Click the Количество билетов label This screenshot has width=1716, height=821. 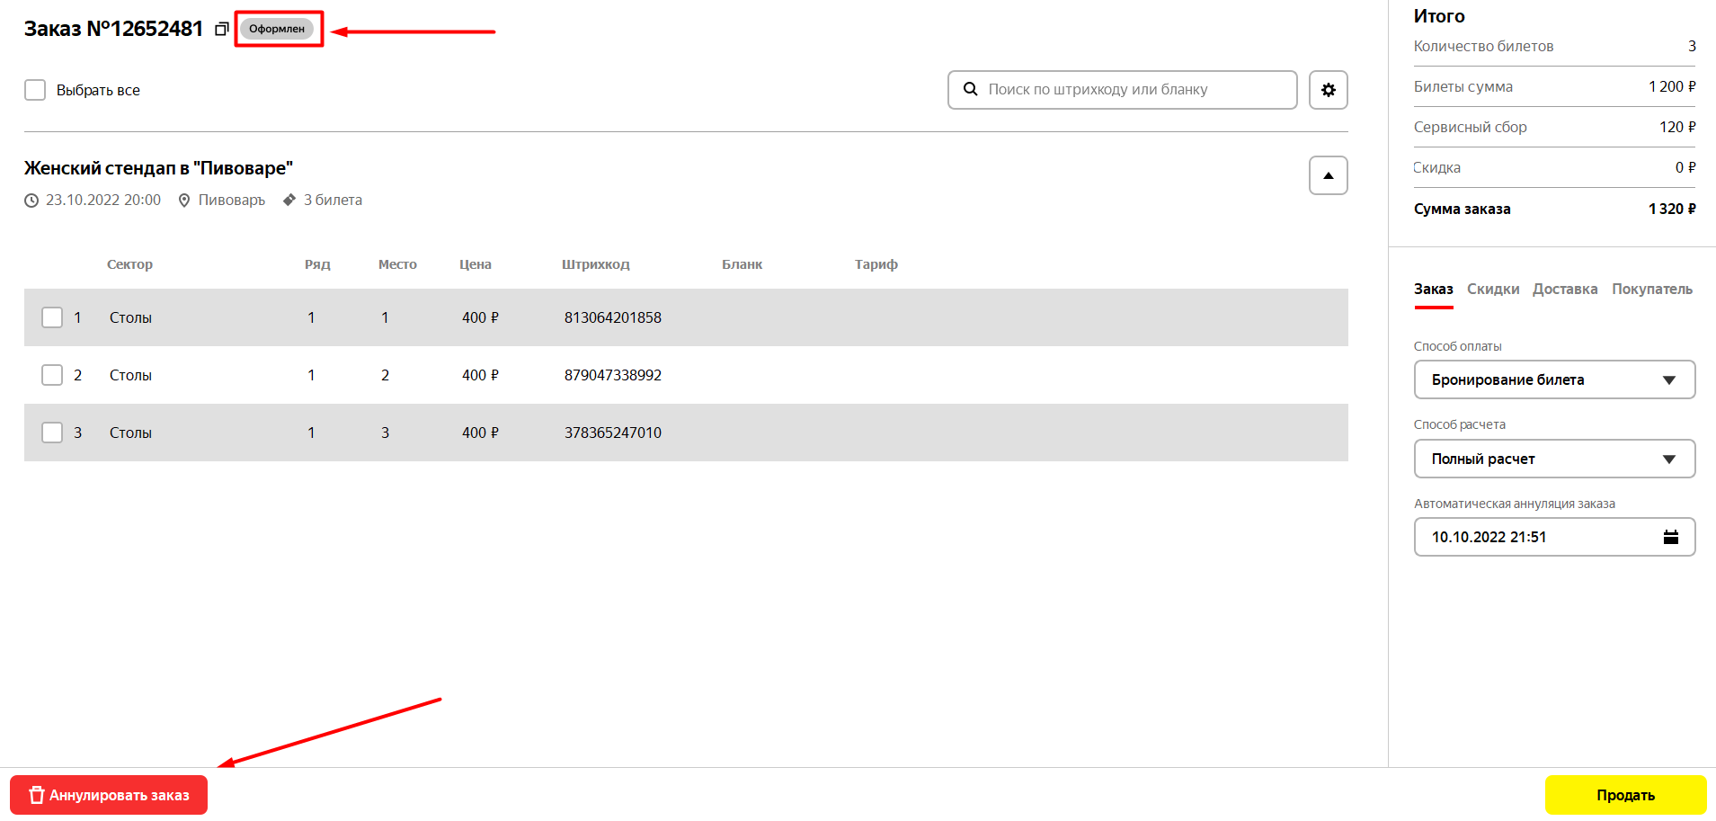click(x=1483, y=46)
